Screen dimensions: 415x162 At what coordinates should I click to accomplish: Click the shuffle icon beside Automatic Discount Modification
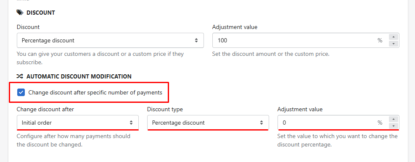coord(20,77)
